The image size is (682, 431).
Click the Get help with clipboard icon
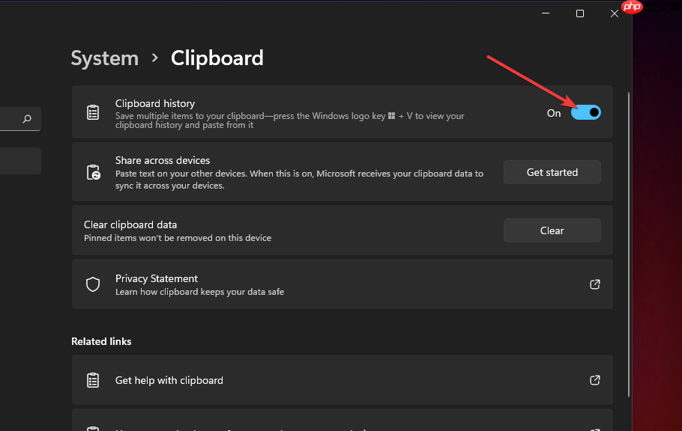[x=93, y=380]
